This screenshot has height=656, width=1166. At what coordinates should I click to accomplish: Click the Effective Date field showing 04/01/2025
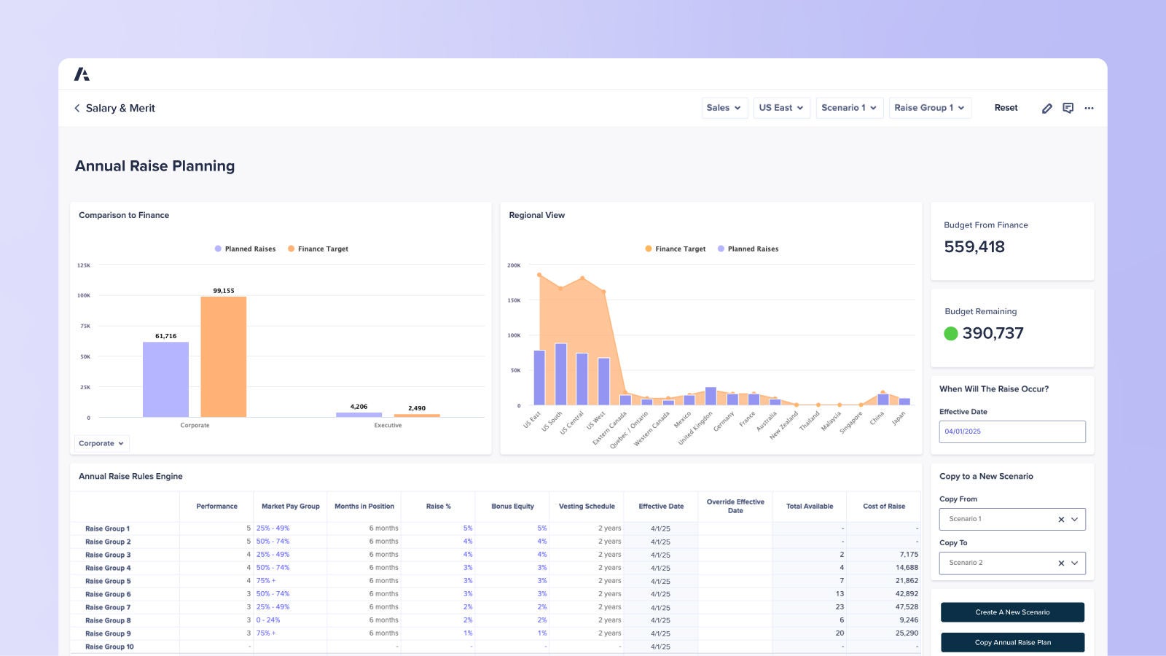pos(1012,432)
